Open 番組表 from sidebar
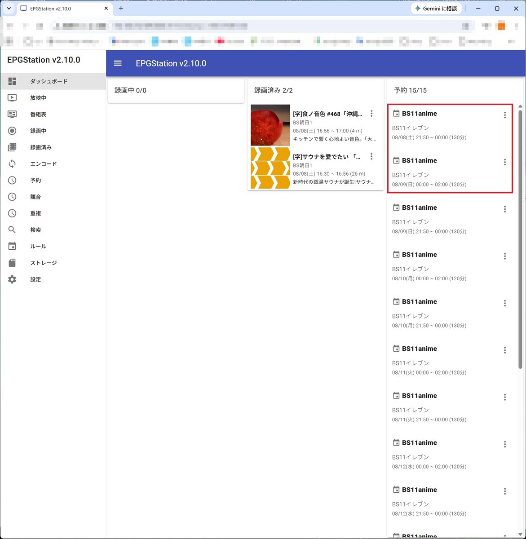This screenshot has width=526, height=539. 53,115
